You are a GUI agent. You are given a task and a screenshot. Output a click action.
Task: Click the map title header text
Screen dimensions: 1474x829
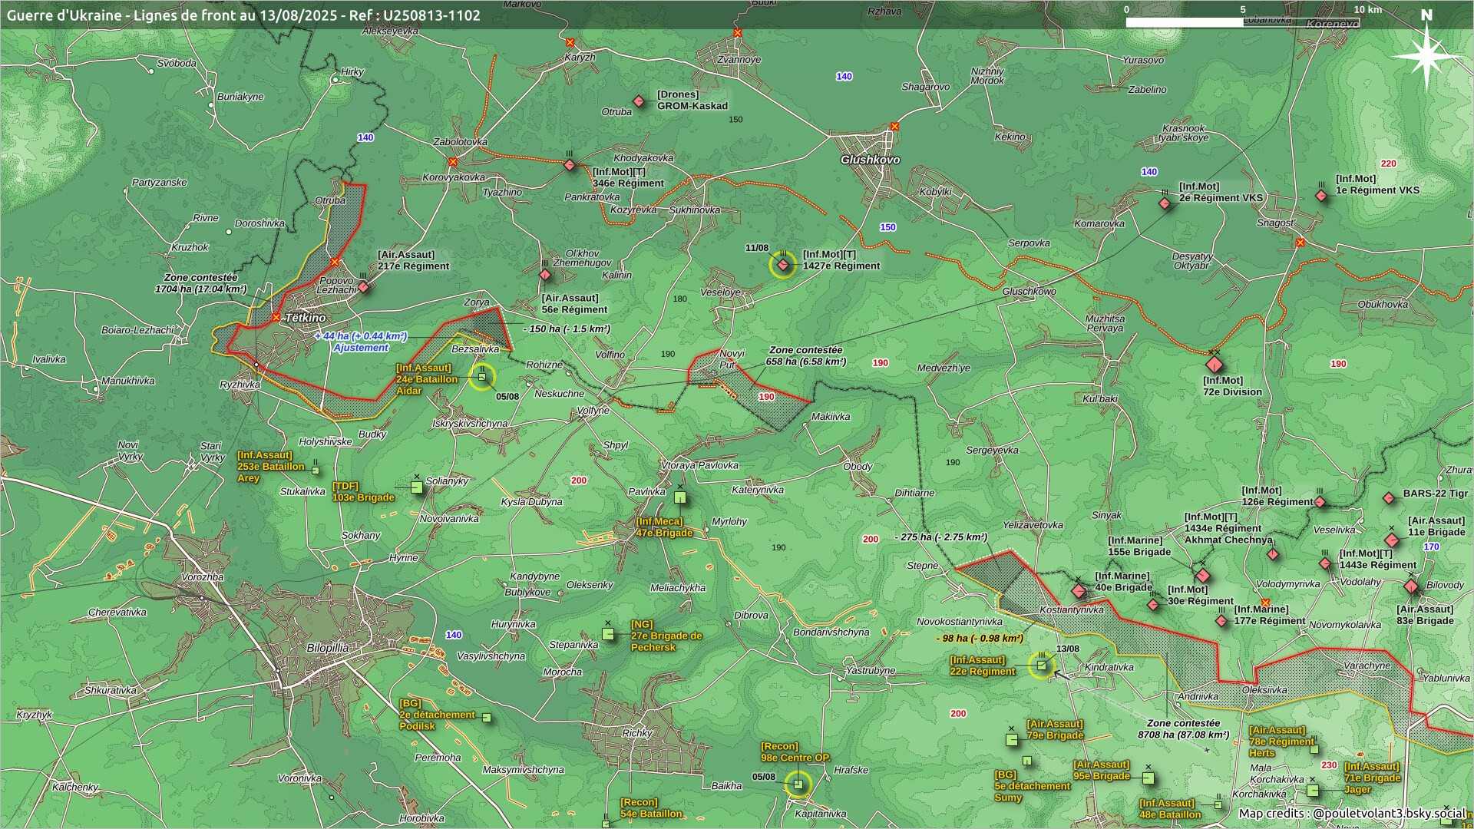[243, 15]
